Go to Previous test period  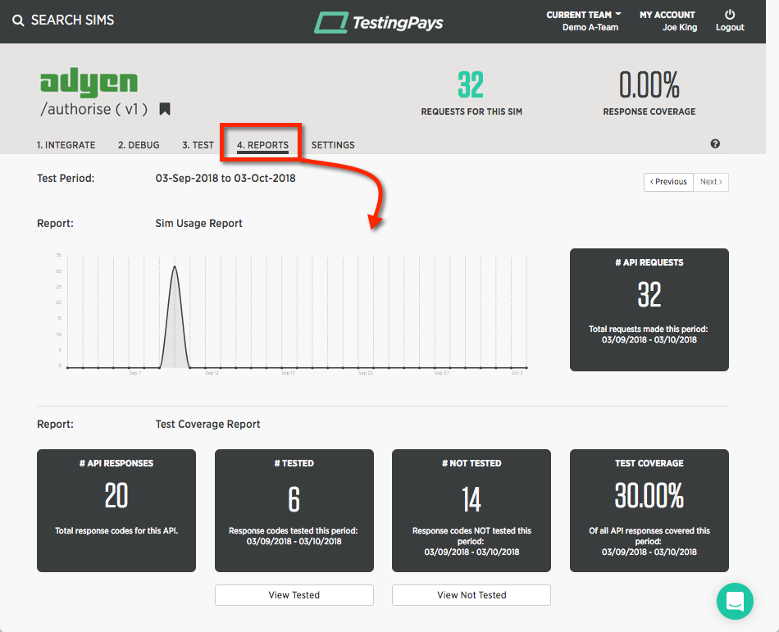point(668,182)
